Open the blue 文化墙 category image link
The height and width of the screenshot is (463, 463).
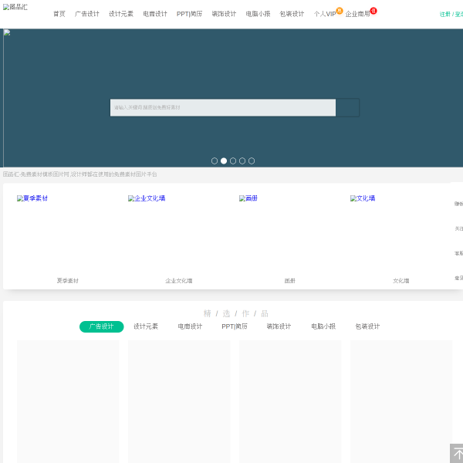point(363,198)
